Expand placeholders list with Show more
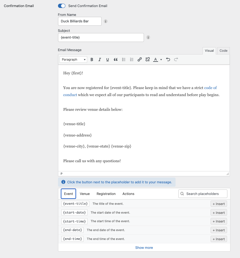 144,248
